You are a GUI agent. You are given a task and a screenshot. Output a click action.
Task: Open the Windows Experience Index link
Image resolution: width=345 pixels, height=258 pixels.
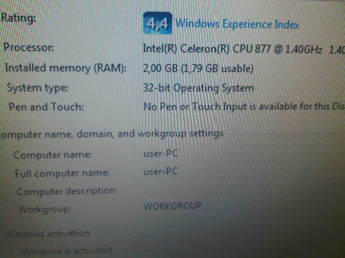pyautogui.click(x=237, y=24)
